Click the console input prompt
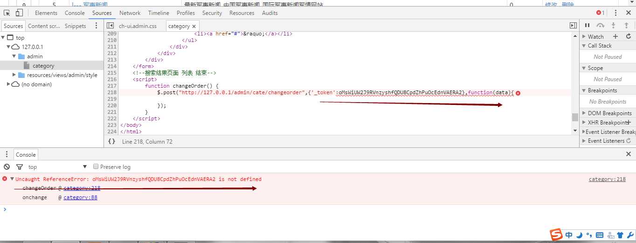This screenshot has height=243, width=636. [x=318, y=209]
